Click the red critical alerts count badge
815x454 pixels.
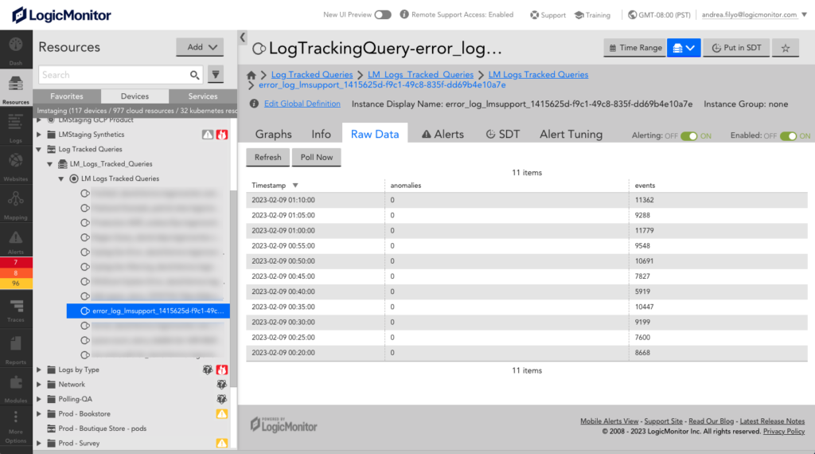pyautogui.click(x=16, y=262)
